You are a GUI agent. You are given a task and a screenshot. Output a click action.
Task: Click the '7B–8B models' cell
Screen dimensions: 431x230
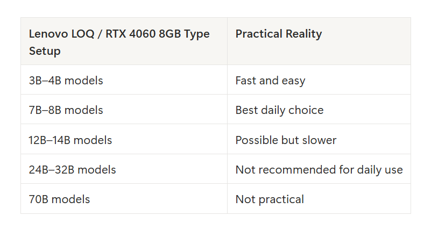coord(124,109)
